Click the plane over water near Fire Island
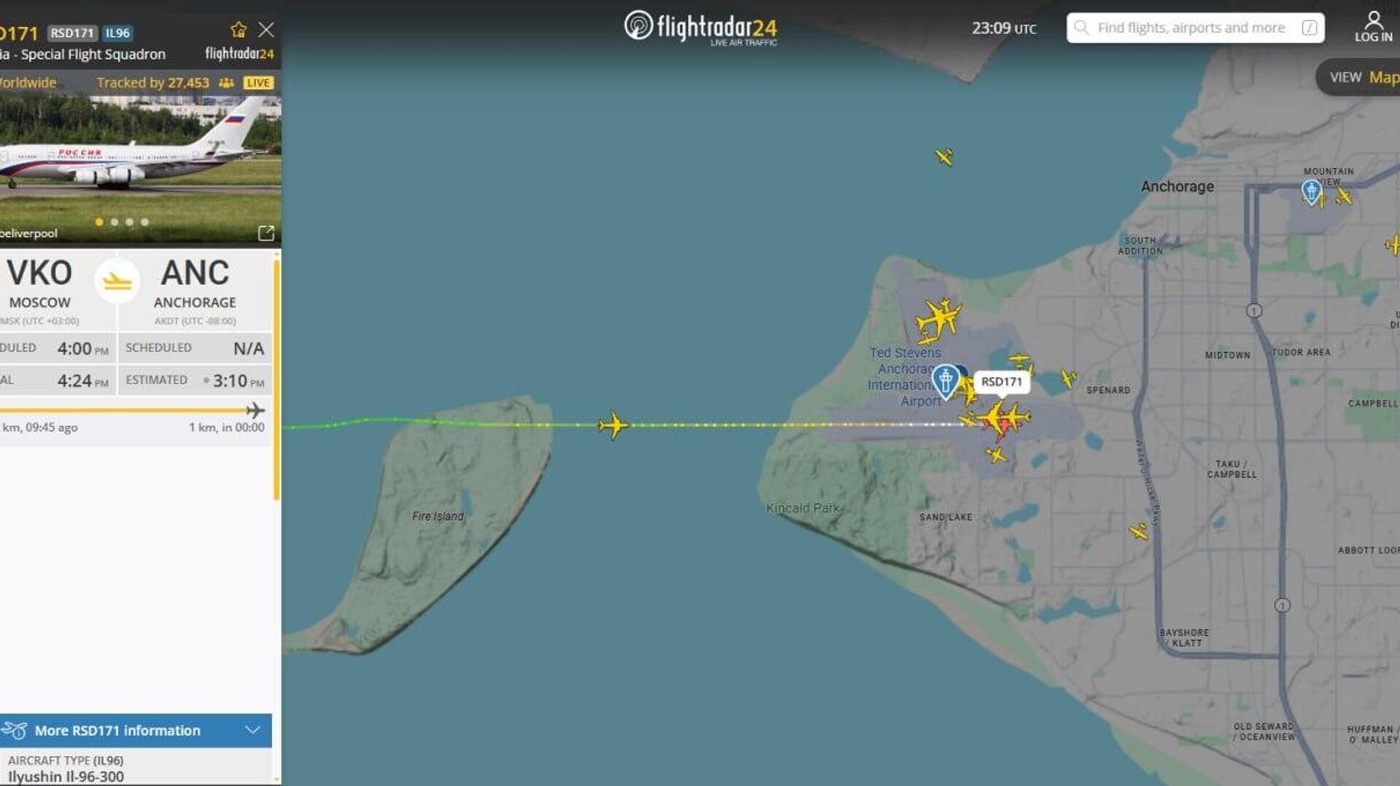The width and height of the screenshot is (1400, 786). pyautogui.click(x=613, y=425)
